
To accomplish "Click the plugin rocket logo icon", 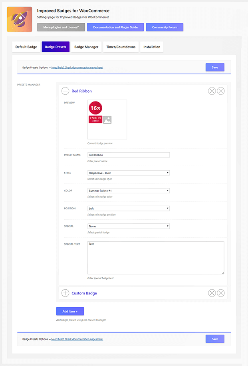I will coord(20,20).
